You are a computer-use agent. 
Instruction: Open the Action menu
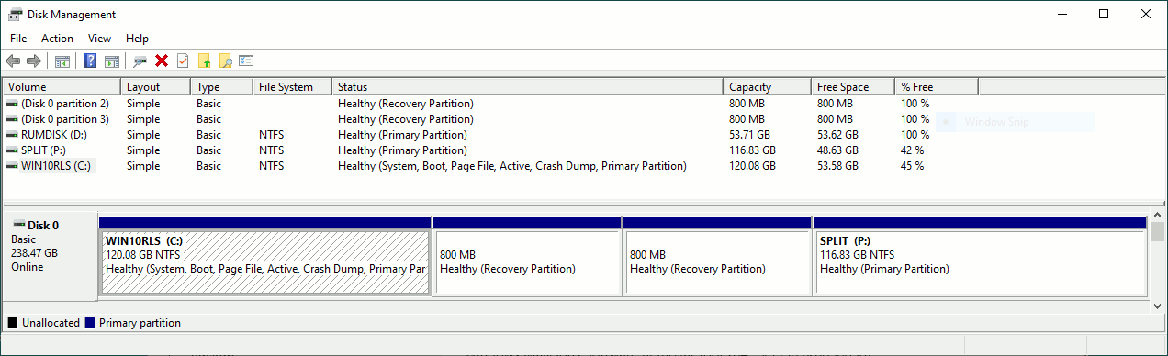click(57, 39)
